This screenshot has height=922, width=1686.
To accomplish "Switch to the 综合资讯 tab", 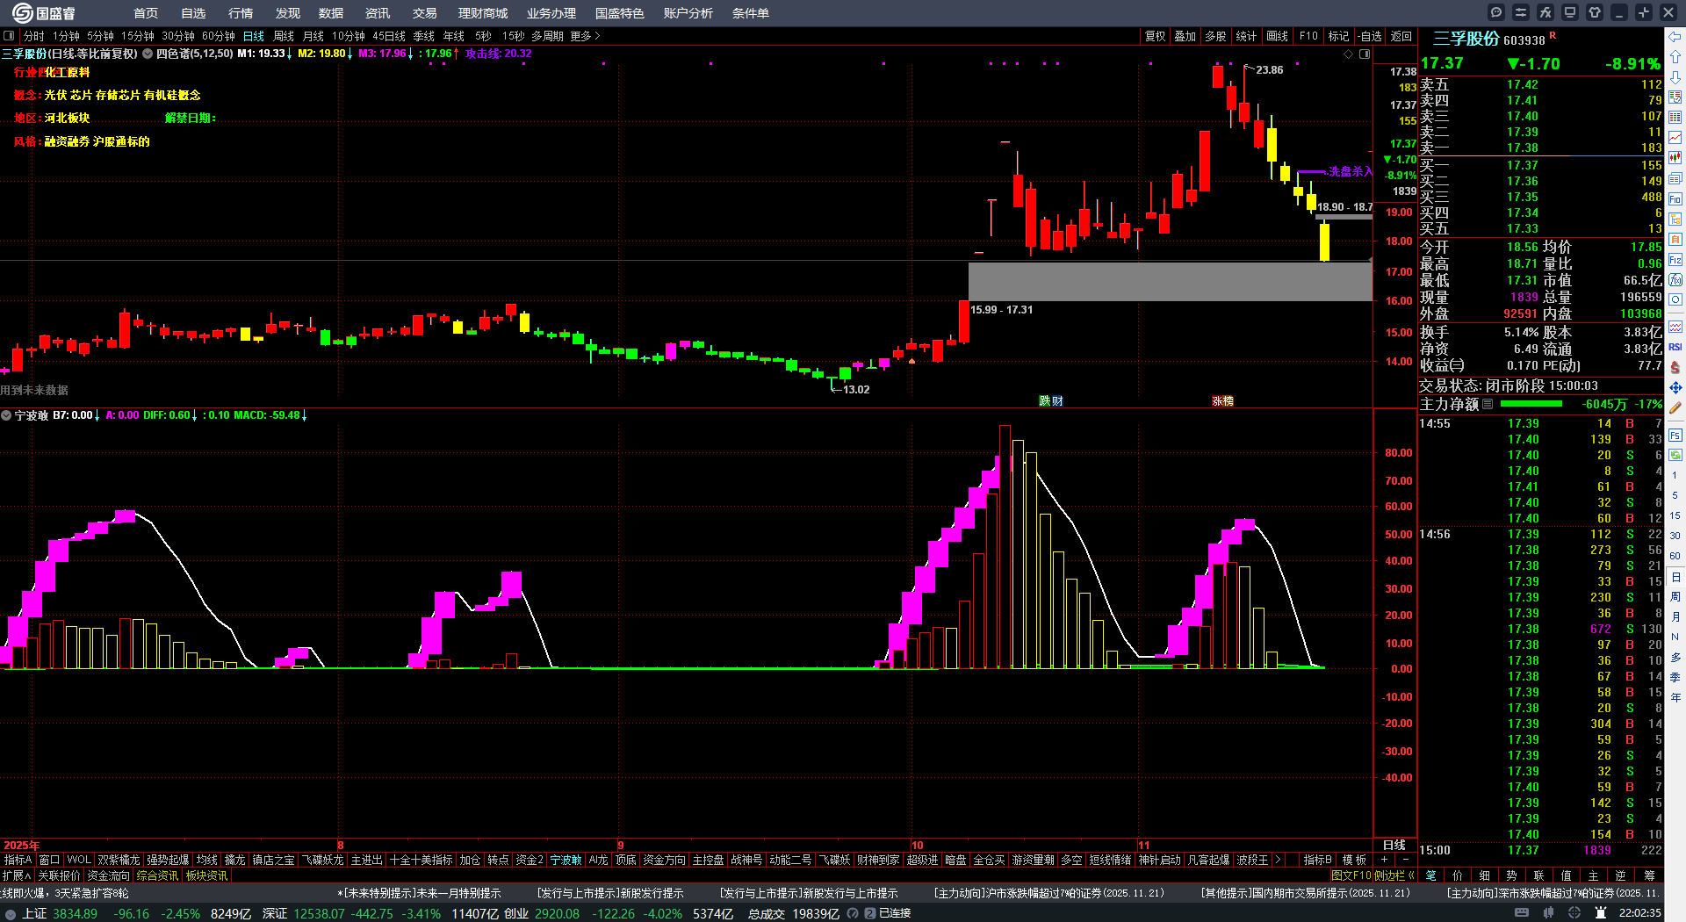I will pyautogui.click(x=157, y=875).
